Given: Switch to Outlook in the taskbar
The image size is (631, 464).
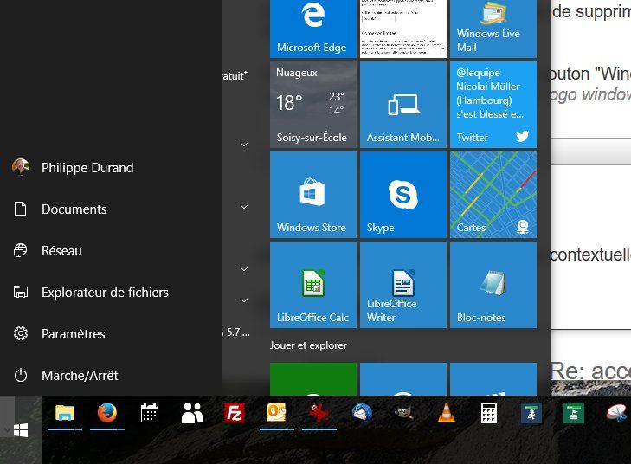Looking at the screenshot, I should pos(277,413).
